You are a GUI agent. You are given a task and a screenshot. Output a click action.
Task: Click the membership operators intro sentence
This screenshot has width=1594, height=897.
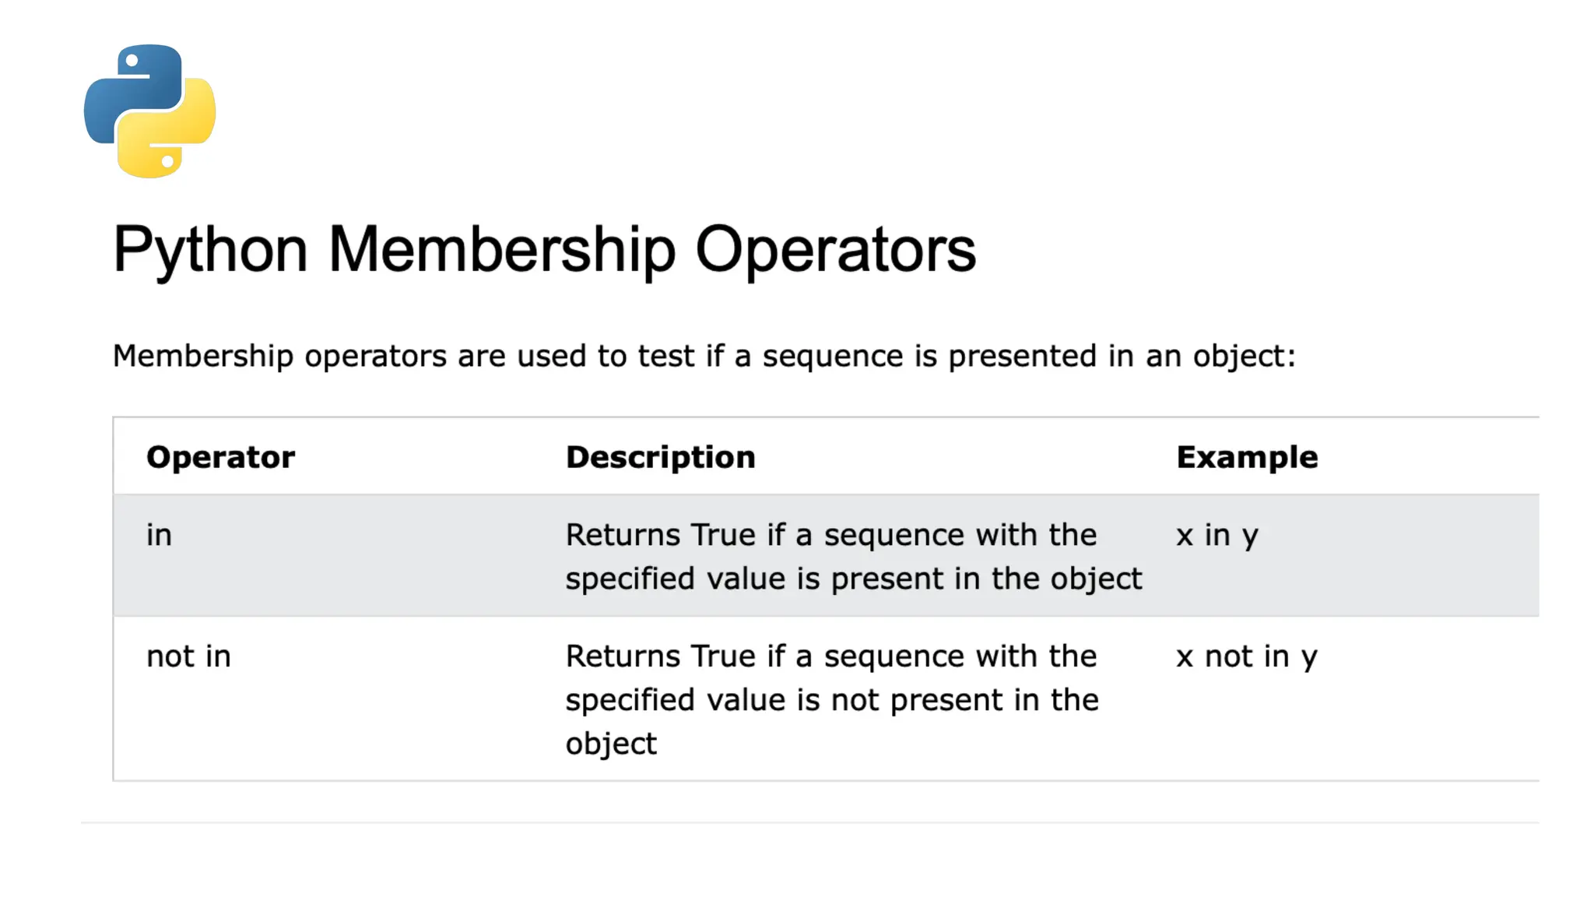point(704,356)
